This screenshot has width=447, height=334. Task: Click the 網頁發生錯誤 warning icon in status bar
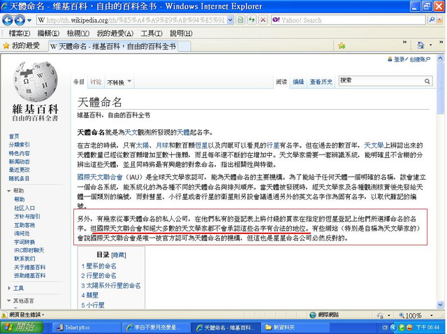(4, 315)
